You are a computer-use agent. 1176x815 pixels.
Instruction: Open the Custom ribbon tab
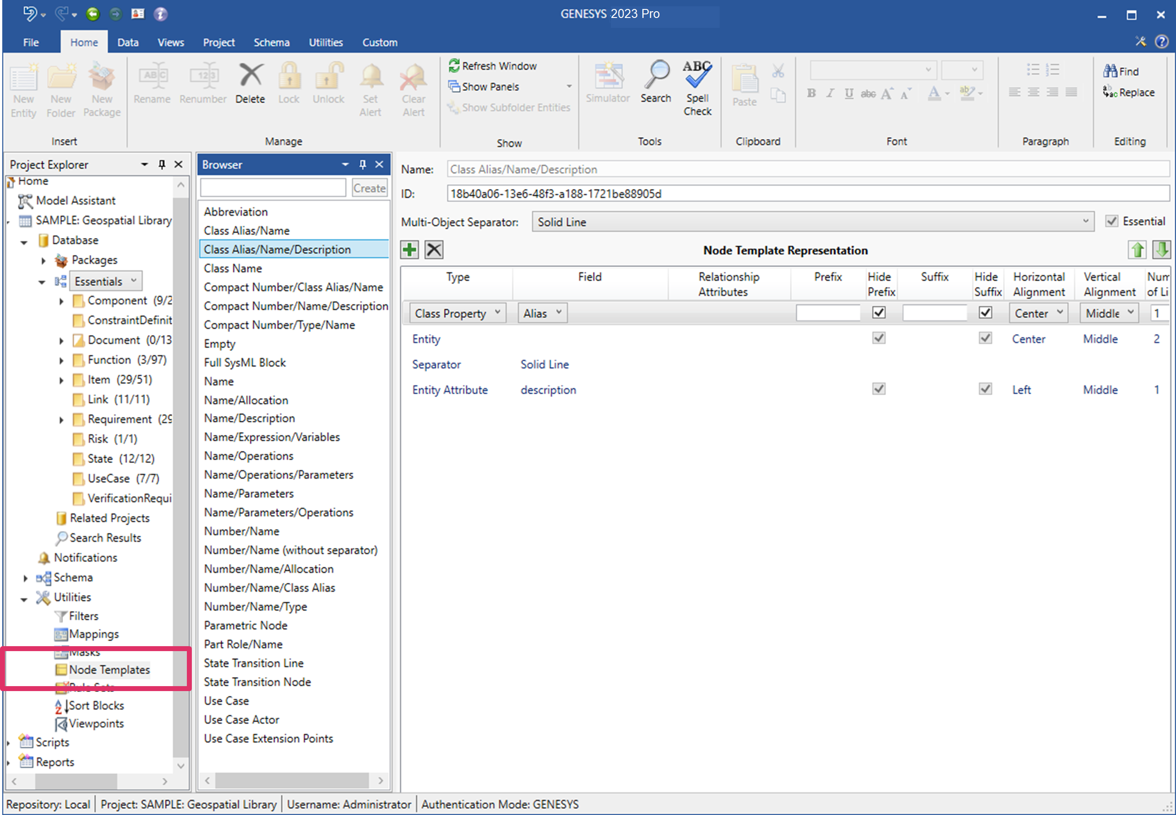click(x=380, y=42)
